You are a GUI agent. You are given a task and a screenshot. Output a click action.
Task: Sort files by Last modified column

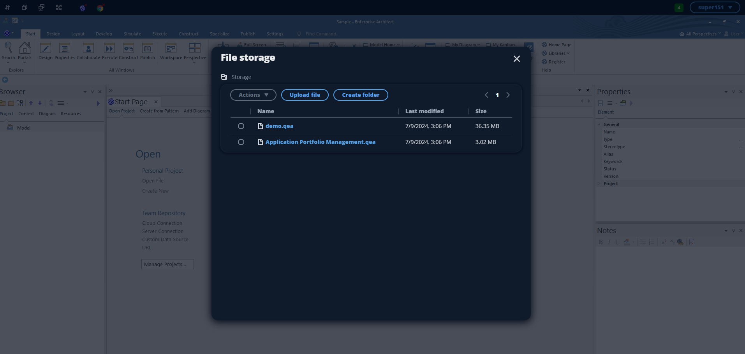point(424,111)
